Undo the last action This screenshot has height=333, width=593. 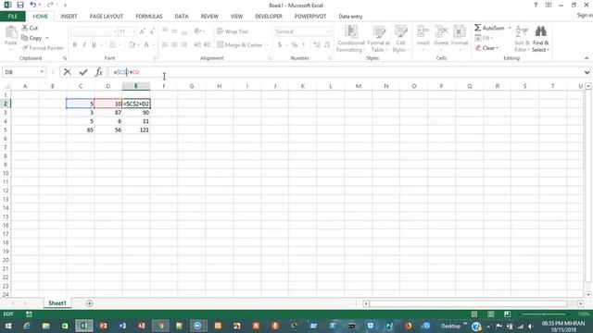pyautogui.click(x=33, y=5)
